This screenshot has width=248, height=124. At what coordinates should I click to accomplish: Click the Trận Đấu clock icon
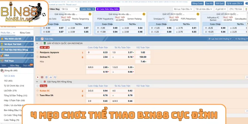[x=42, y=39]
